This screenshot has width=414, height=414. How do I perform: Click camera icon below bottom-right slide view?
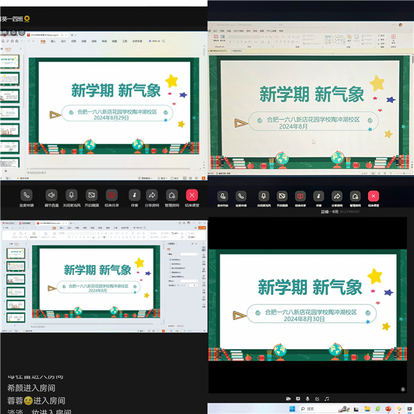click(x=289, y=399)
